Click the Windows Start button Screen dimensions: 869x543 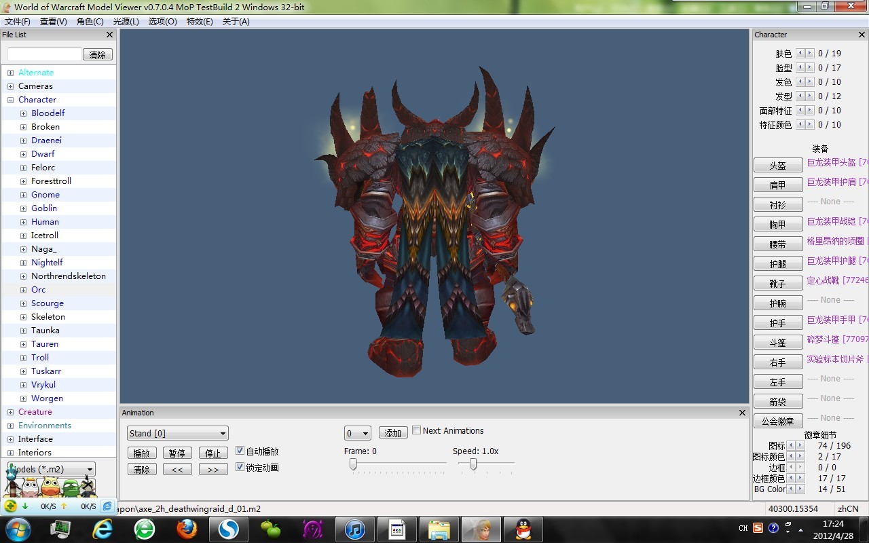[x=17, y=529]
